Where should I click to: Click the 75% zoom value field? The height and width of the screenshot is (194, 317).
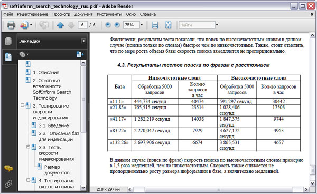[131, 25]
